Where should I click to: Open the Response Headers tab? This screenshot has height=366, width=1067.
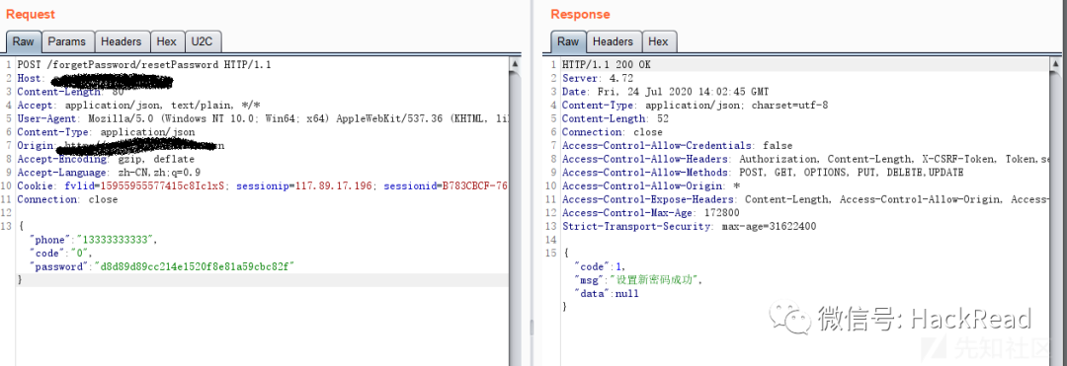click(613, 41)
